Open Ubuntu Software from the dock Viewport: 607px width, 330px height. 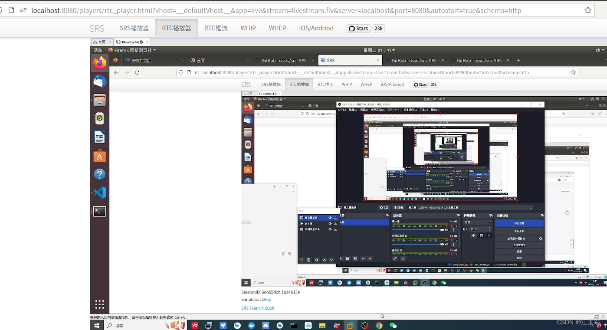point(100,156)
